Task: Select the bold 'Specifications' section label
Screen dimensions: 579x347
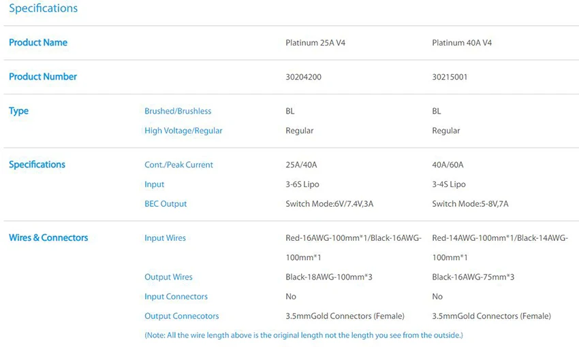Action: tap(37, 165)
